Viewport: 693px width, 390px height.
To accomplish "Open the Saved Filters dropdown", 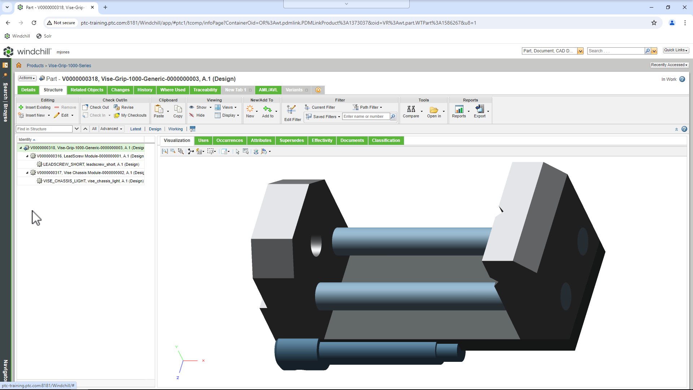I will (x=323, y=117).
